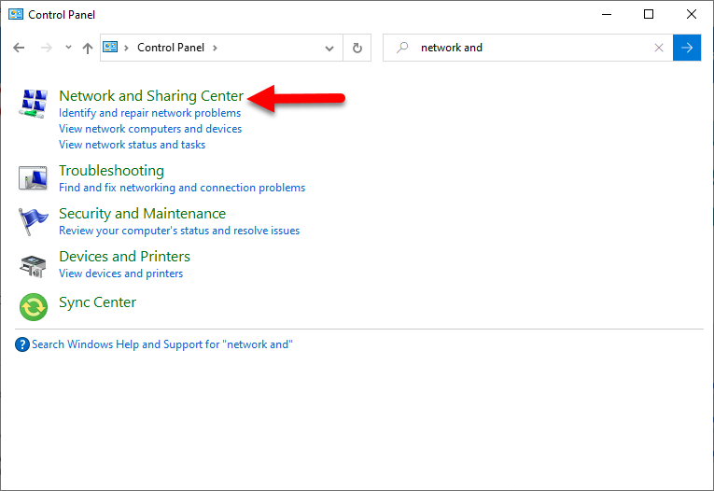Click the blue search go arrow button
The width and height of the screenshot is (714, 491).
[687, 48]
